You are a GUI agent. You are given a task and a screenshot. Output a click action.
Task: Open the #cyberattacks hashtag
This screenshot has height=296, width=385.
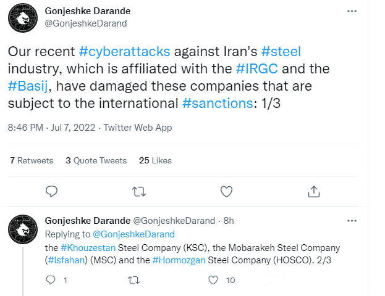[124, 51]
